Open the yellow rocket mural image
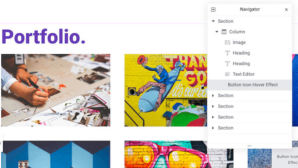Screen dimensions: 298x168 (x=166, y=90)
